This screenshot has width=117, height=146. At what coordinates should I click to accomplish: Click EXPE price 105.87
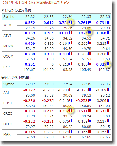pos(104,70)
